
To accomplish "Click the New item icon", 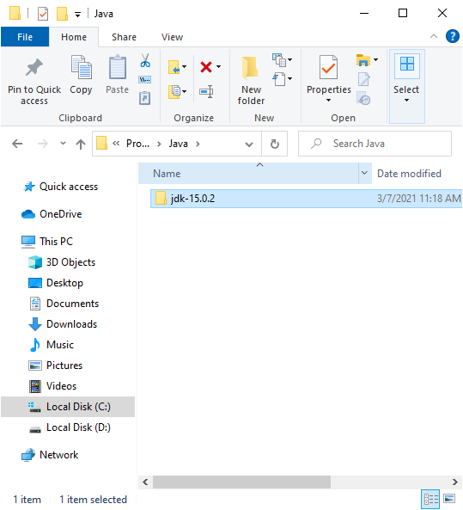I will click(279, 60).
